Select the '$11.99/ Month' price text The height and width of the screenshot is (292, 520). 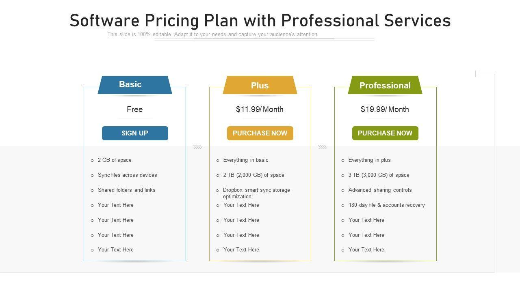tap(260, 109)
